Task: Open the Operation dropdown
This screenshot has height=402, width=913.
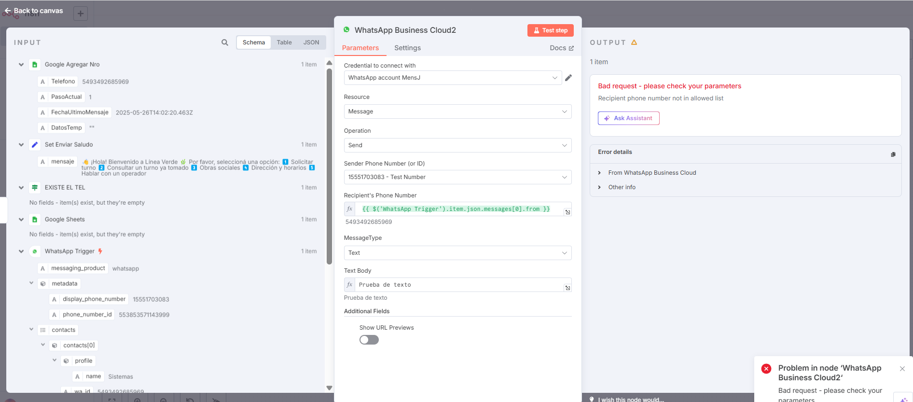Action: [x=457, y=145]
